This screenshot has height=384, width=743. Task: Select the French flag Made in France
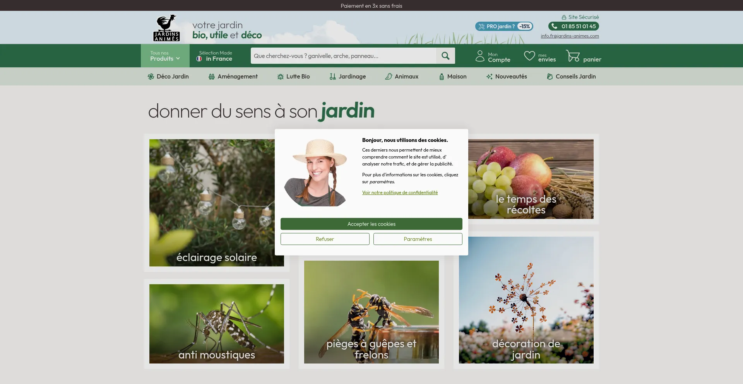tap(199, 59)
